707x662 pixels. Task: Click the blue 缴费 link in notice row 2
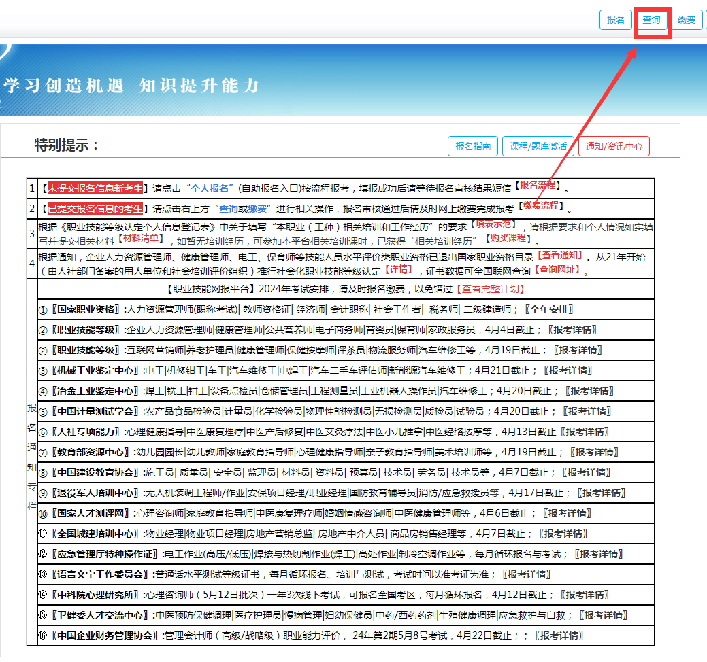pos(257,209)
